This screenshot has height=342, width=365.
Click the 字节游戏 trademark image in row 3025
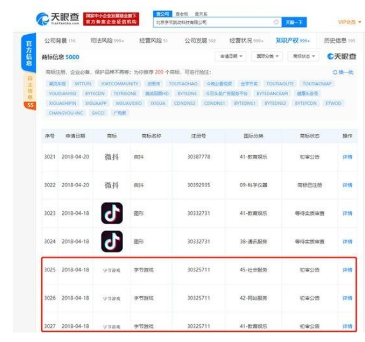tap(112, 270)
